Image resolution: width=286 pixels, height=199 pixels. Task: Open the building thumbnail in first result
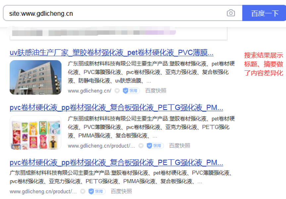click(35, 77)
